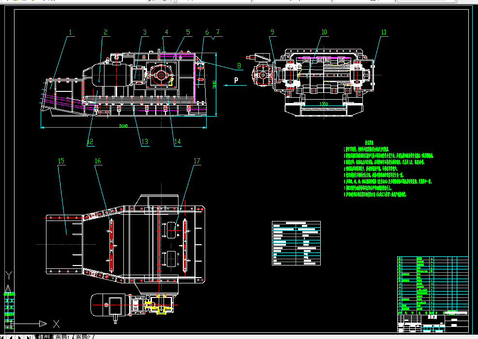The width and height of the screenshot is (478, 339).
Task: Select callout number 2 label
Action: 105,32
